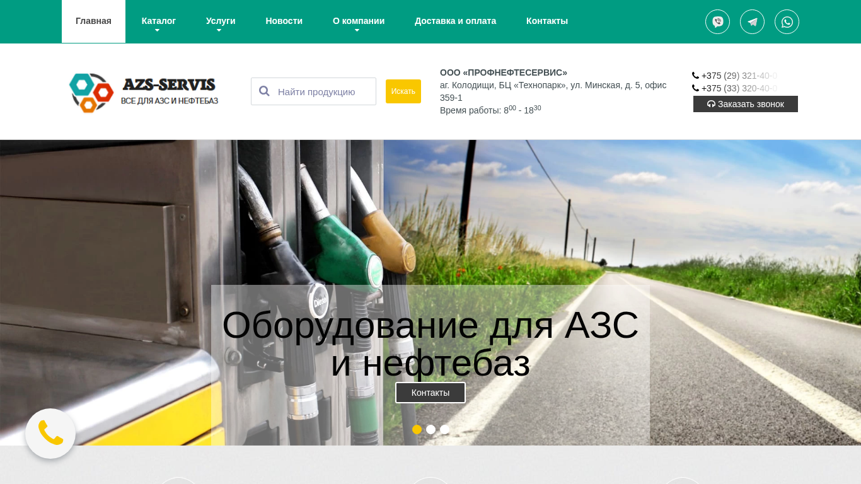The image size is (861, 484).
Task: Select the first yellow slider dot
Action: click(x=417, y=429)
